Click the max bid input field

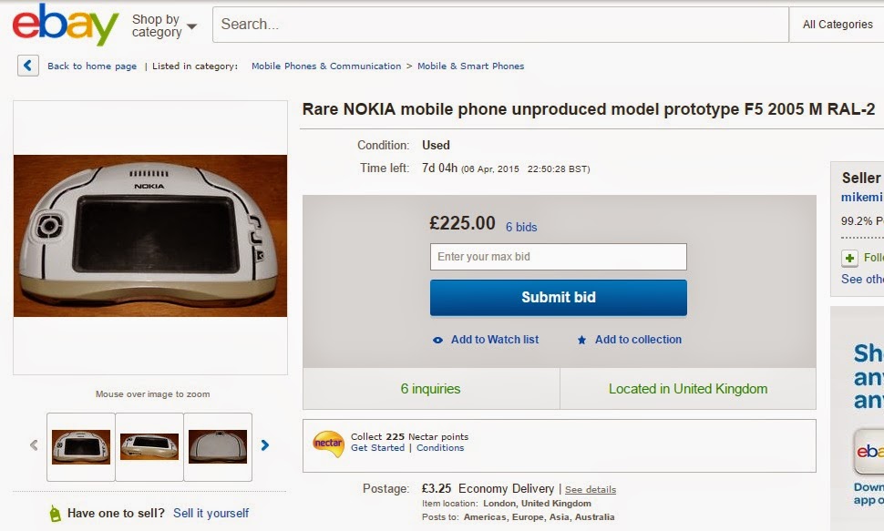pos(558,257)
